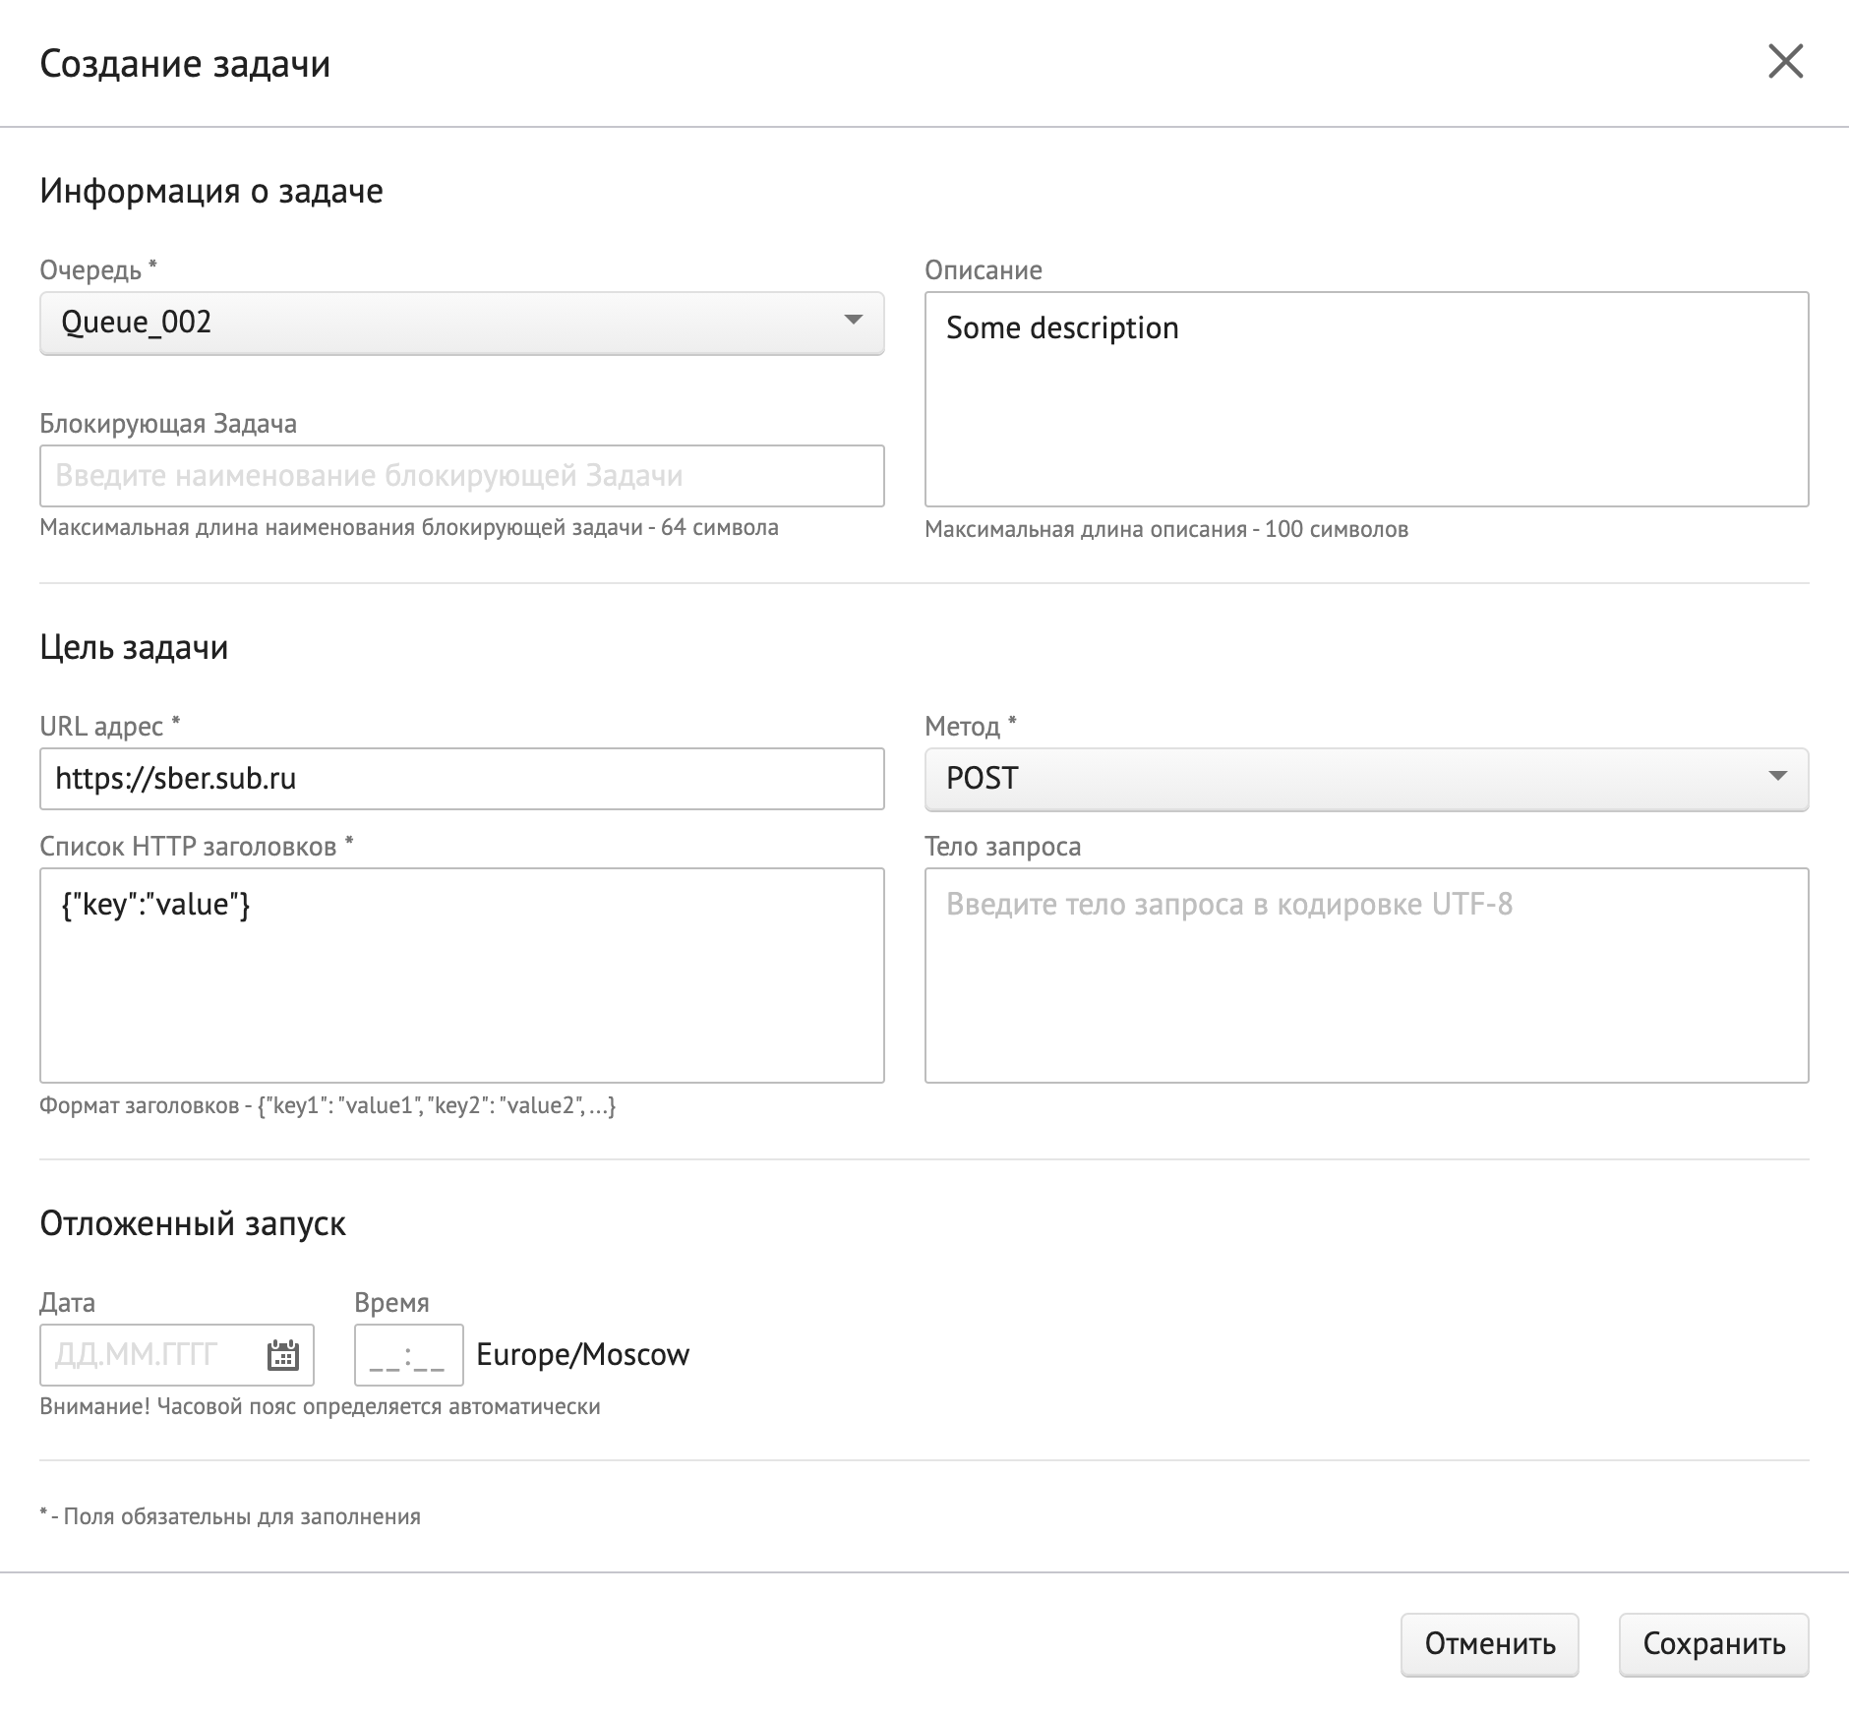This screenshot has width=1849, height=1715.
Task: Close the Создание задачи dialog
Action: 1785,62
